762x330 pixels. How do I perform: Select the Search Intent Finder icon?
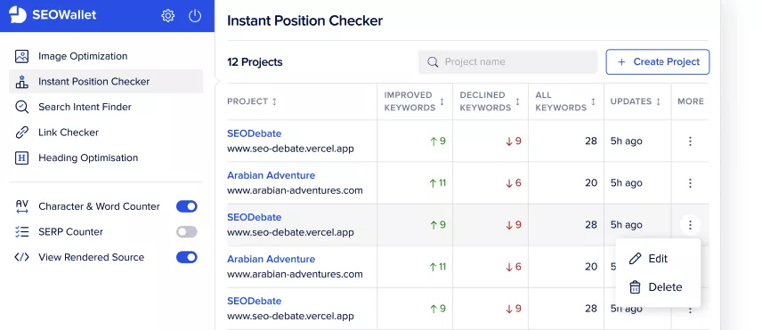pyautogui.click(x=22, y=107)
